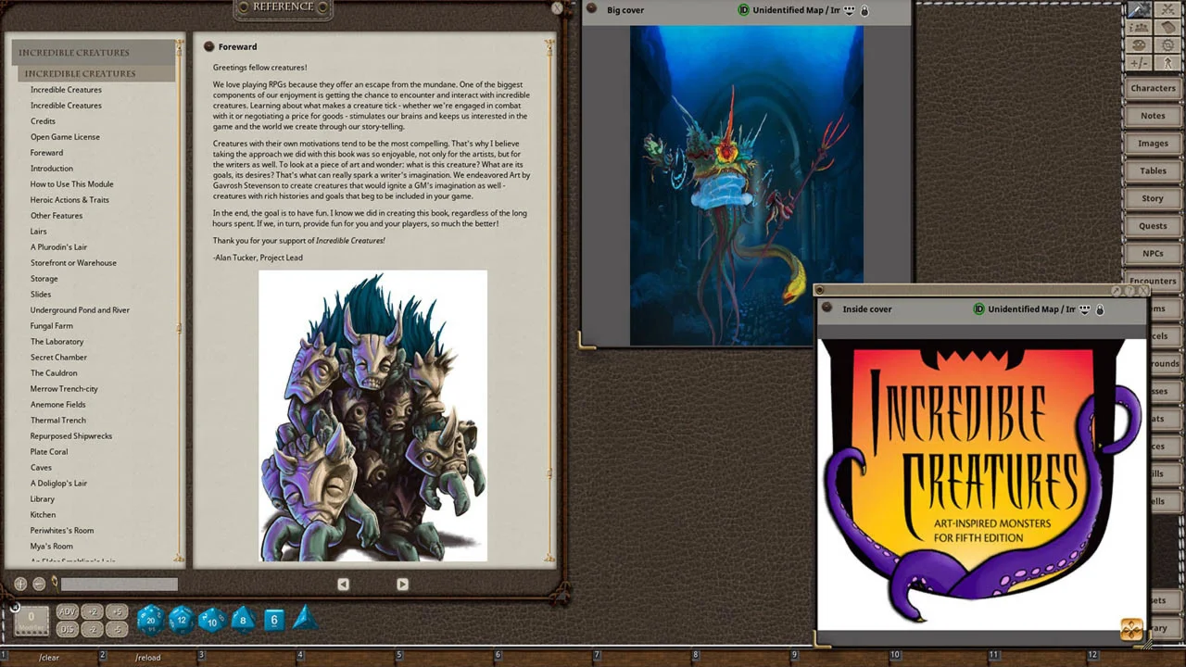Viewport: 1186px width, 667px height.
Task: Open the Options gear in the top-right toolbar
Action: [1167, 45]
